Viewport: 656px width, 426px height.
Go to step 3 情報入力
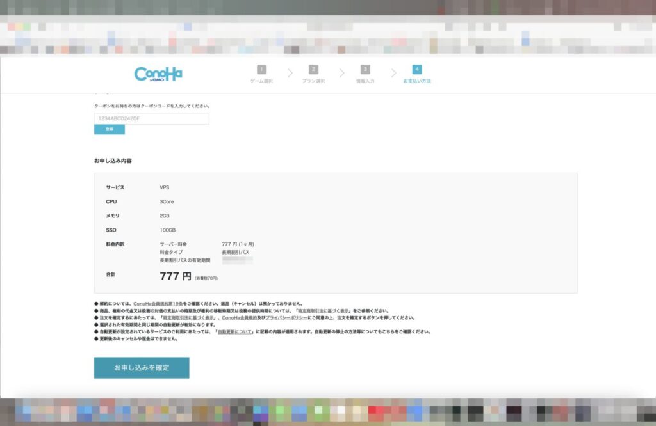click(365, 74)
